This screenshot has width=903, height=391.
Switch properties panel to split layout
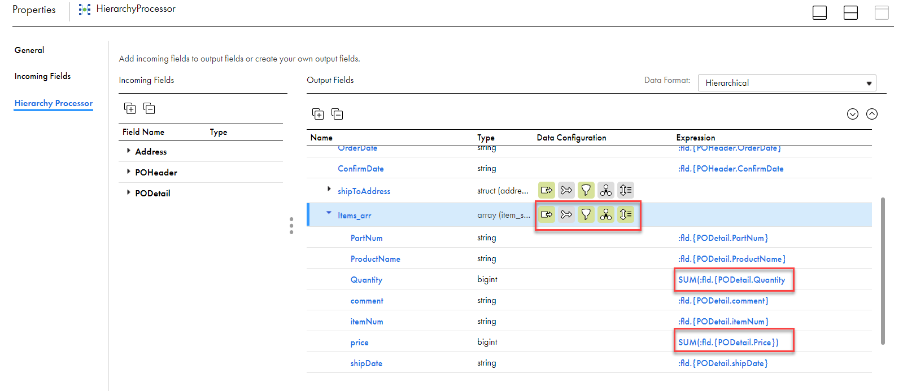[850, 12]
